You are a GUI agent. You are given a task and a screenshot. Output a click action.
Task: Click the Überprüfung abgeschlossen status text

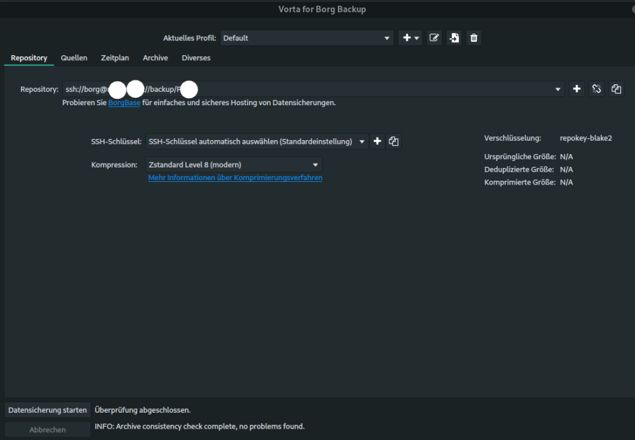(142, 410)
